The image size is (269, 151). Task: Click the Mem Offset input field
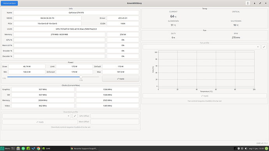(x=115, y=122)
